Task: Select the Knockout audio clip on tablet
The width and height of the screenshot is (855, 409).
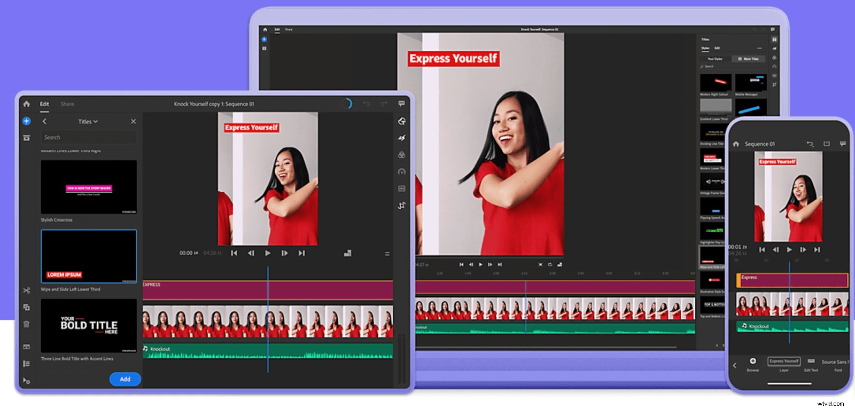Action: point(268,351)
